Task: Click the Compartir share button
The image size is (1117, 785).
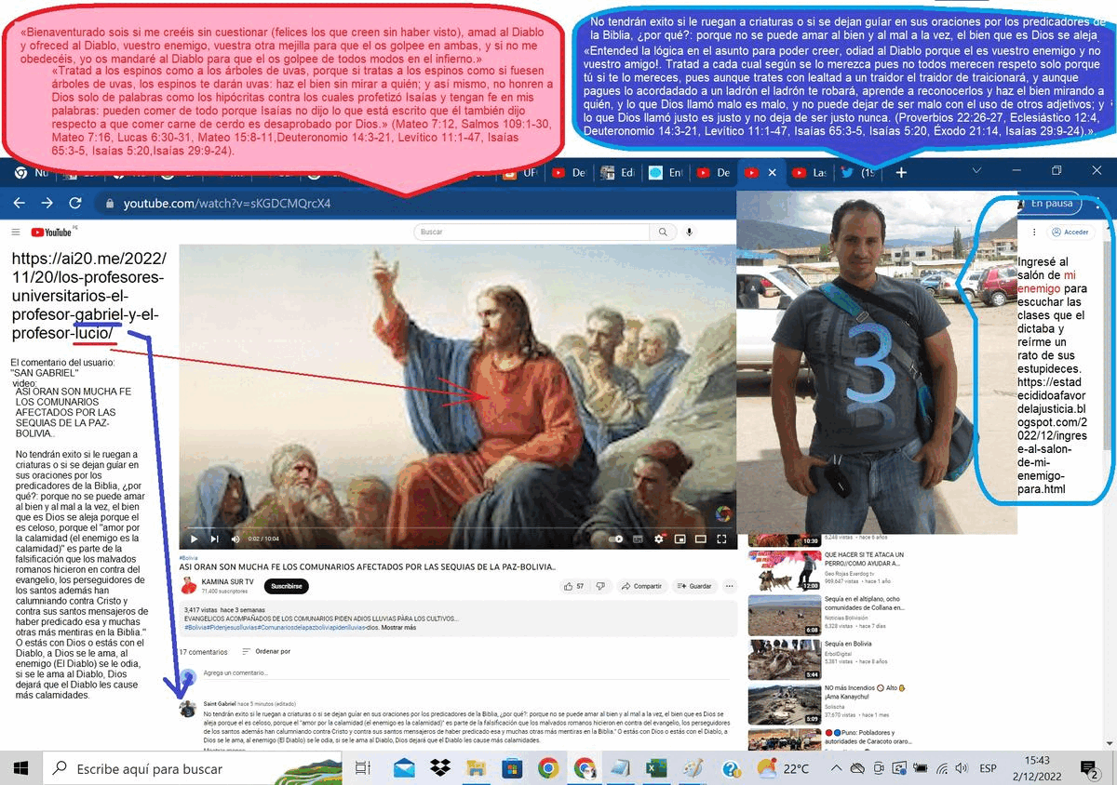Action: (x=641, y=586)
